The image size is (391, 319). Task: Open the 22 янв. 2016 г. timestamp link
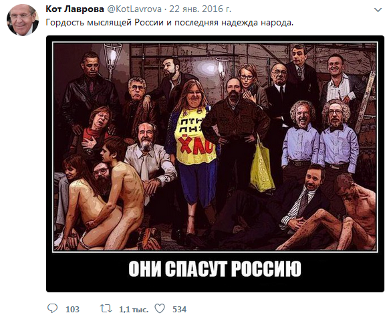[x=201, y=9]
